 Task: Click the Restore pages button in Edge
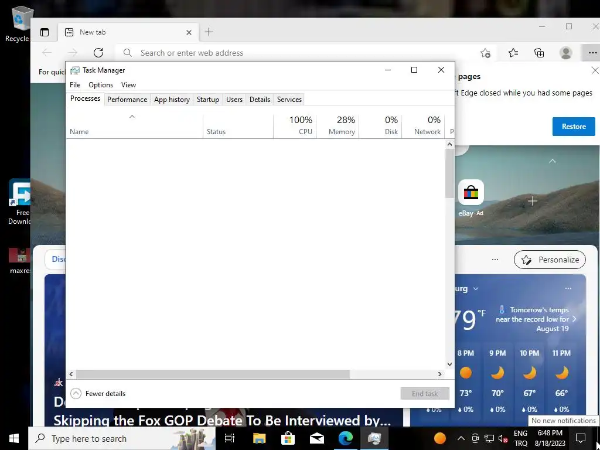point(574,127)
